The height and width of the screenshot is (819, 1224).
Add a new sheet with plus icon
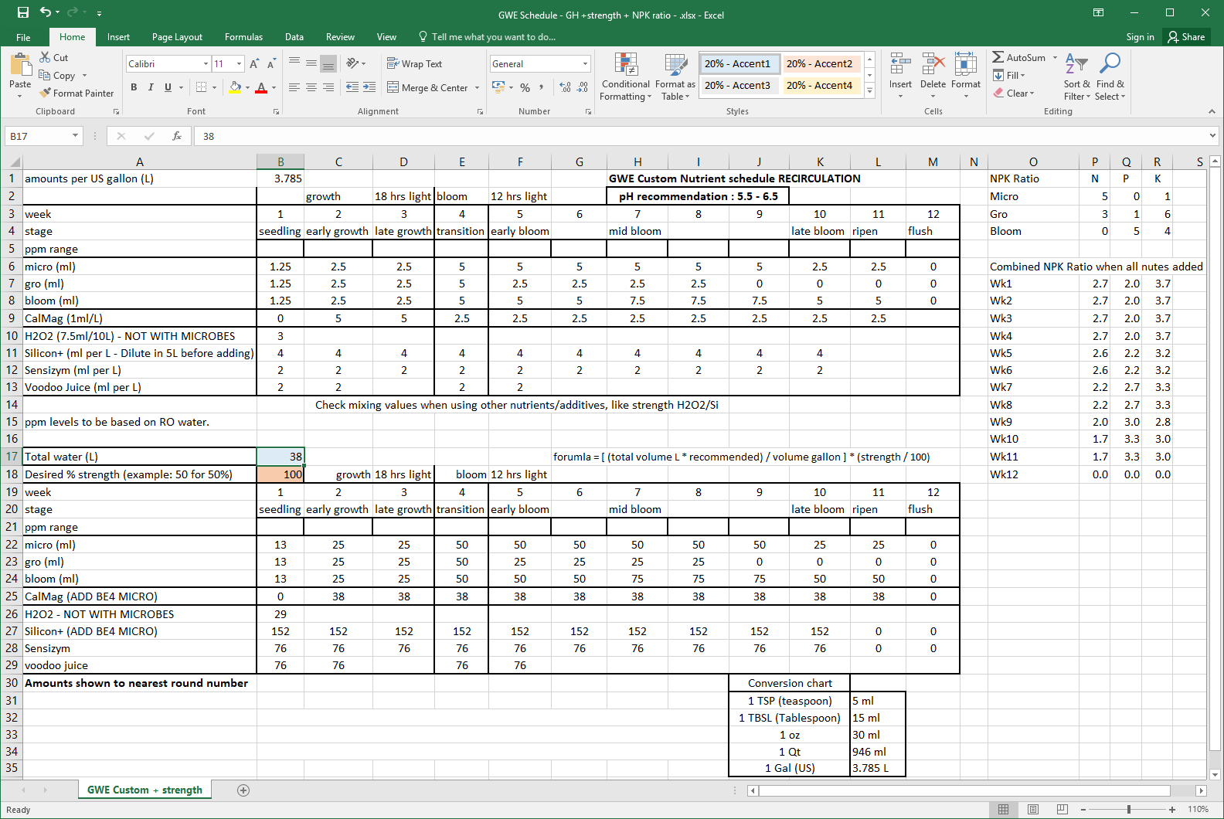click(x=243, y=790)
